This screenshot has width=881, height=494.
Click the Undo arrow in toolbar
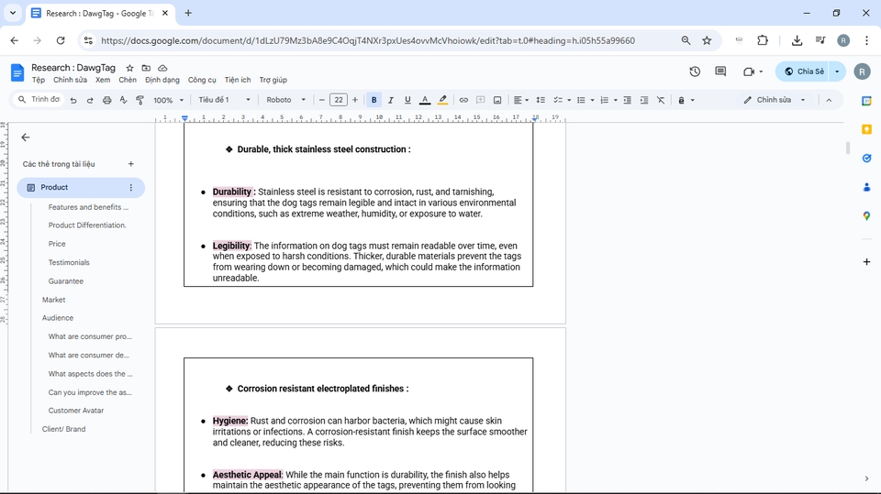pos(73,100)
